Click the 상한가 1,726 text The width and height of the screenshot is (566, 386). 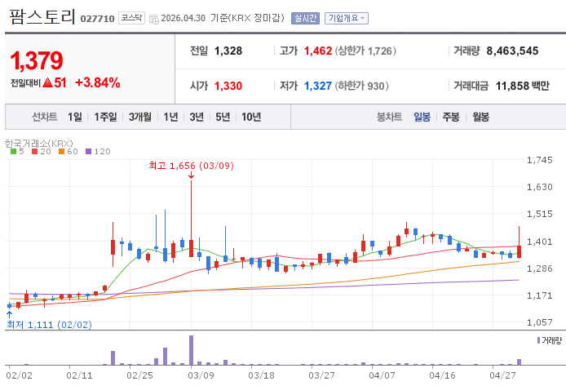(x=365, y=51)
